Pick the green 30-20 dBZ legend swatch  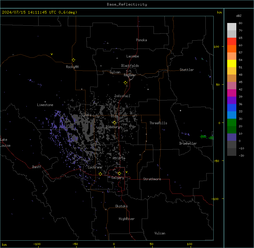(x=232, y=123)
